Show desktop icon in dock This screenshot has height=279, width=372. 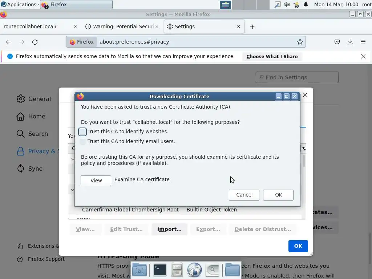[139, 270]
